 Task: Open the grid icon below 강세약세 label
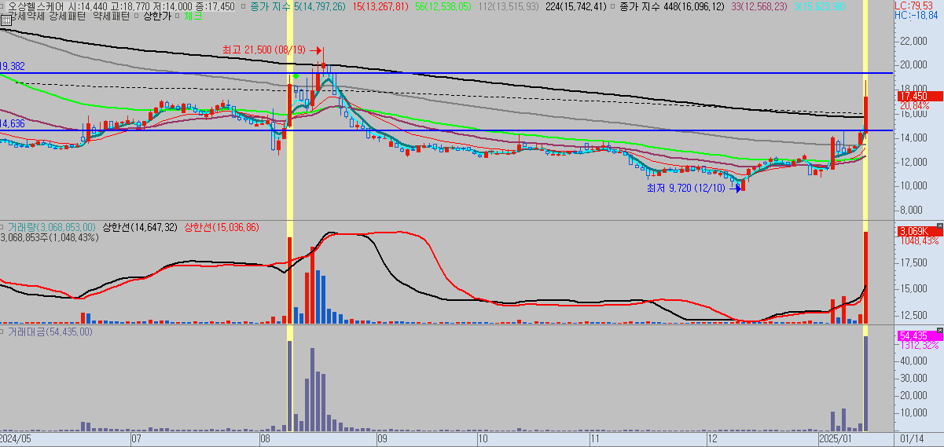click(x=5, y=22)
